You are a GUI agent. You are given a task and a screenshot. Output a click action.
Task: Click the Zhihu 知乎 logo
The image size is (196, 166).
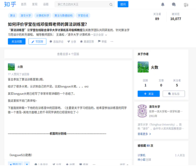pyautogui.click(x=10, y=4)
